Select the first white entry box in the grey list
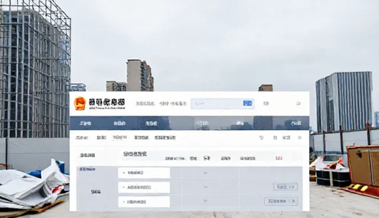 [x=144, y=173]
